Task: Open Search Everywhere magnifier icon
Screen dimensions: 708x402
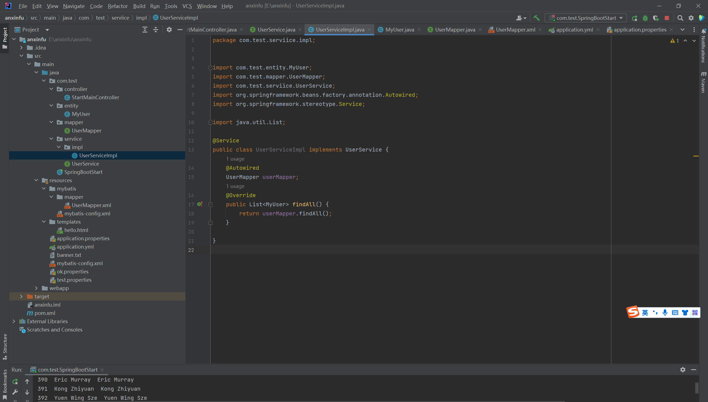Action: (x=680, y=18)
